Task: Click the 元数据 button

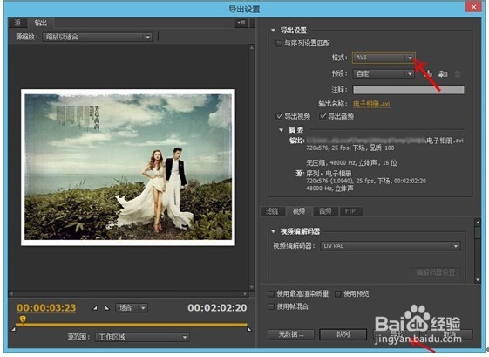Action: pos(290,334)
